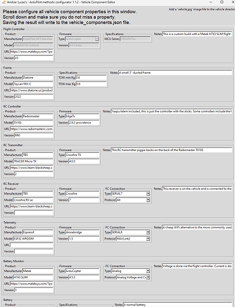Click Battery Monitor firmware Version 4.5.5 field
Screen dimensions: 235x307
point(84,278)
